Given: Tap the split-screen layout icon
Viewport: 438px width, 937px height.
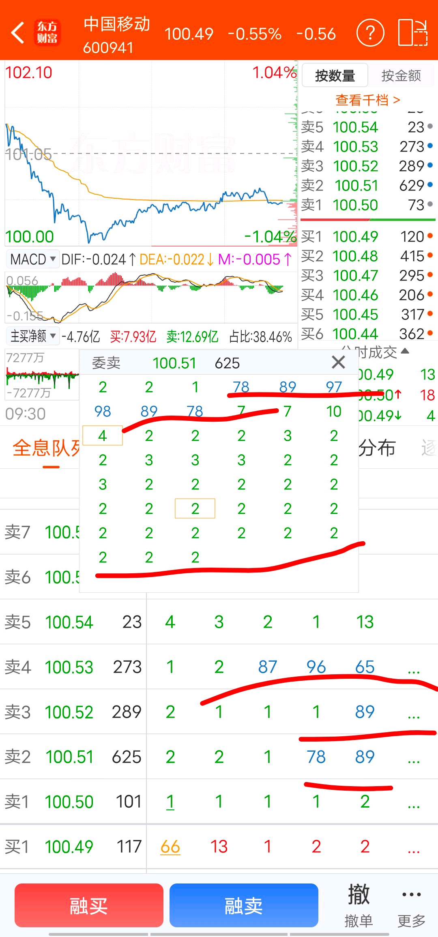Looking at the screenshot, I should point(413,32).
